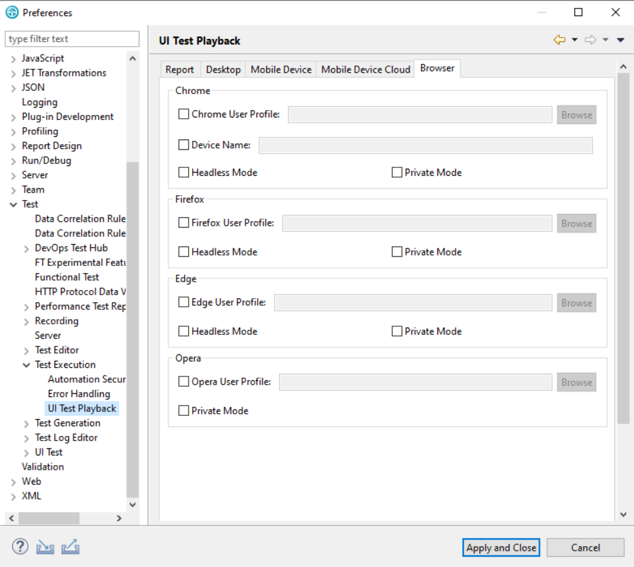Enable Chrome Headless Mode
The image size is (634, 567).
coord(184,172)
